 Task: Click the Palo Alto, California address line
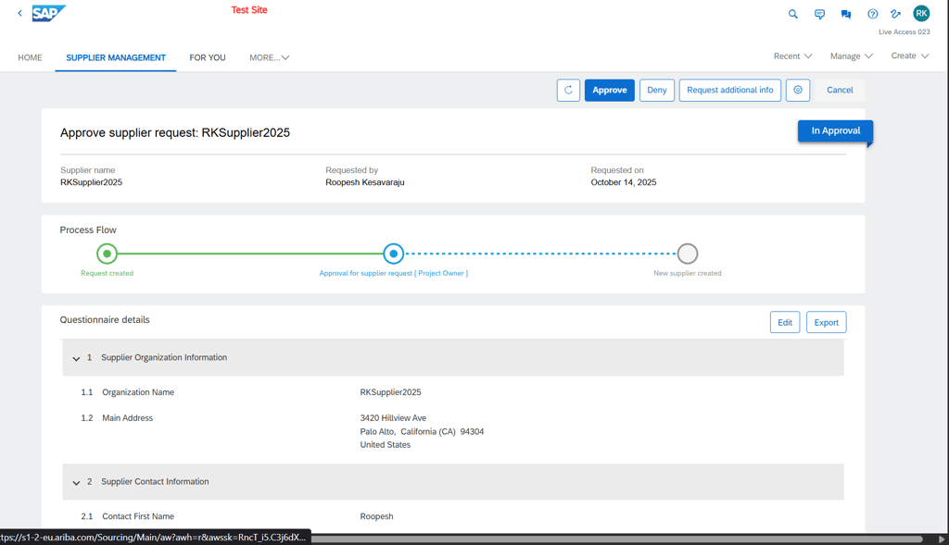(422, 431)
